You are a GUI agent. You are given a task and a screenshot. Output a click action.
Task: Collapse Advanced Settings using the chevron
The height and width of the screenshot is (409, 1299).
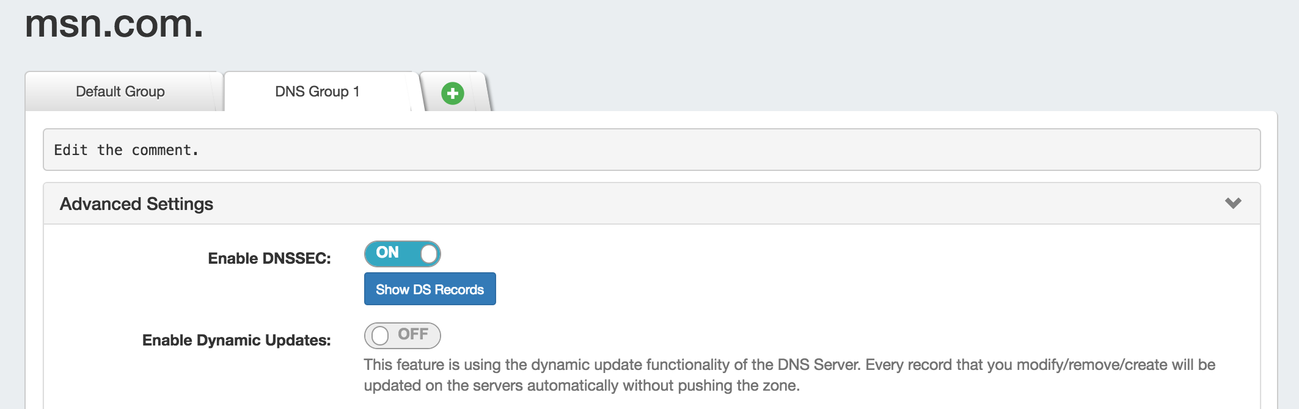point(1232,203)
